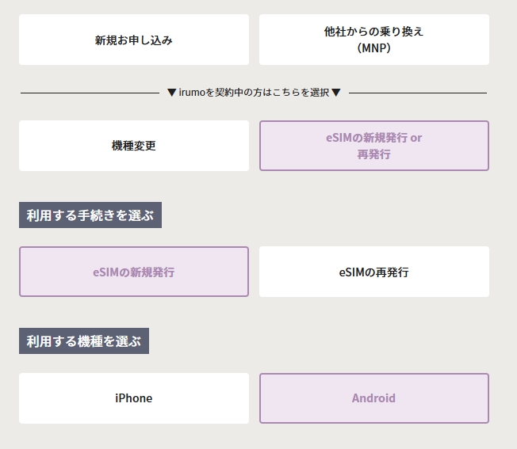Click the eSIMの新規発行 or 再発行 option
This screenshot has height=449, width=517.
coord(373,146)
